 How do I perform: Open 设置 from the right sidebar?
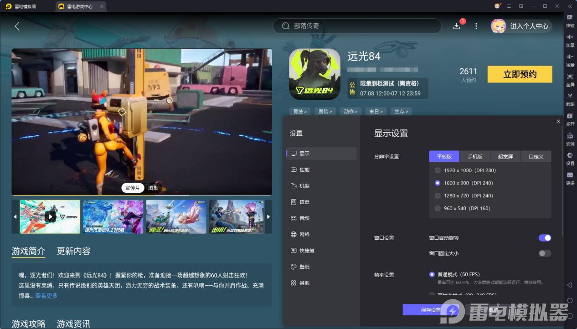click(570, 155)
